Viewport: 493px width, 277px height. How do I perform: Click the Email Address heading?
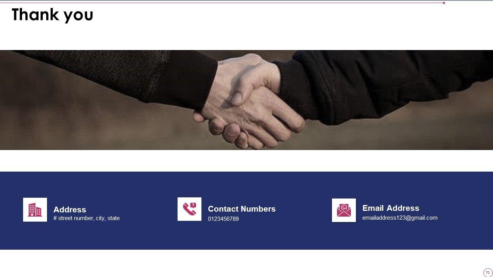pyautogui.click(x=391, y=208)
